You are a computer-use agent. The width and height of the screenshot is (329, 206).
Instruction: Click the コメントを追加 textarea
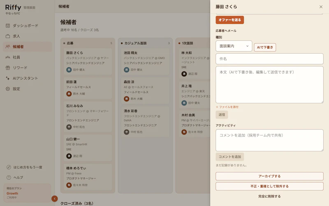(269, 140)
